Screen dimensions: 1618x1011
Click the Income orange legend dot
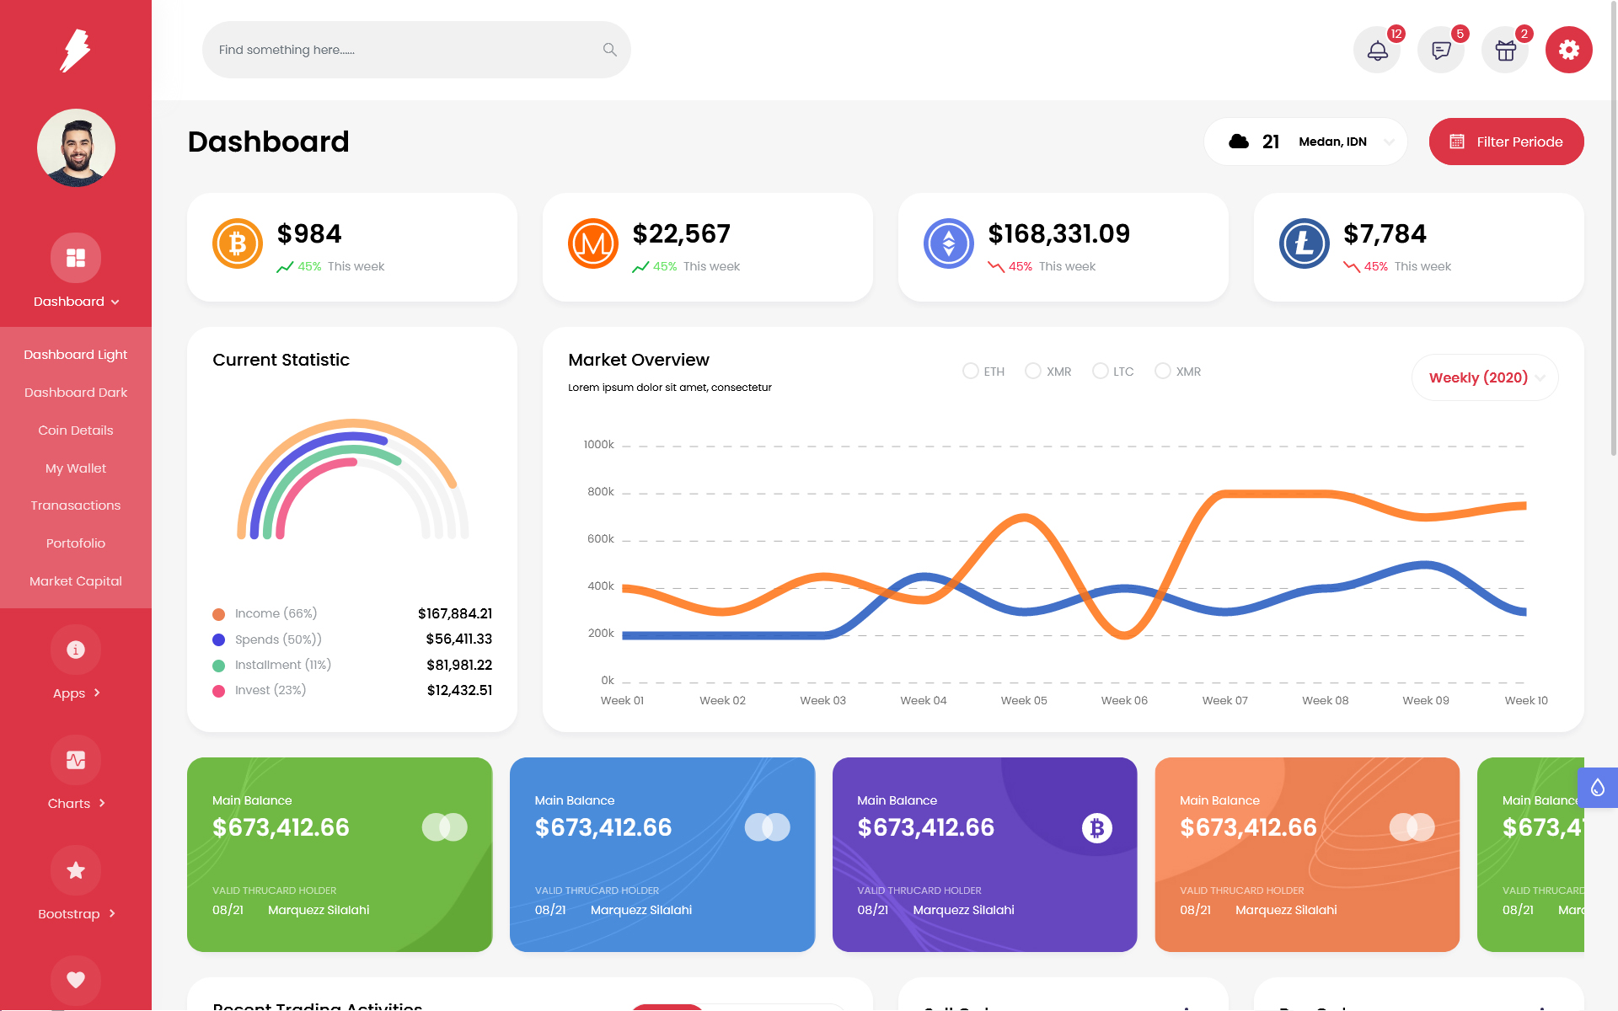tap(219, 614)
